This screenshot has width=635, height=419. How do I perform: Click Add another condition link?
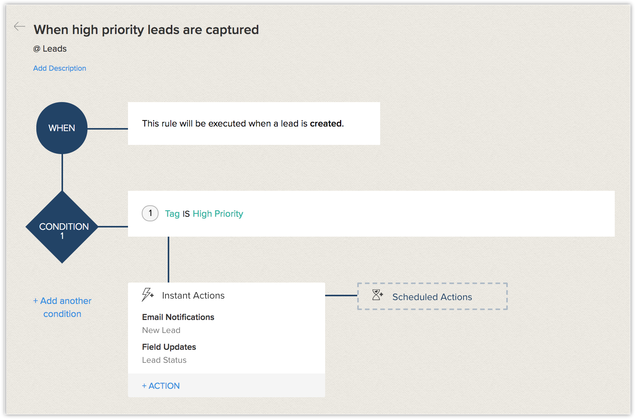click(x=62, y=307)
